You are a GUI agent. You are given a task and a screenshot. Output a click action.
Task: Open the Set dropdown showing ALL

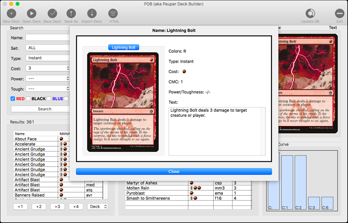coord(48,48)
